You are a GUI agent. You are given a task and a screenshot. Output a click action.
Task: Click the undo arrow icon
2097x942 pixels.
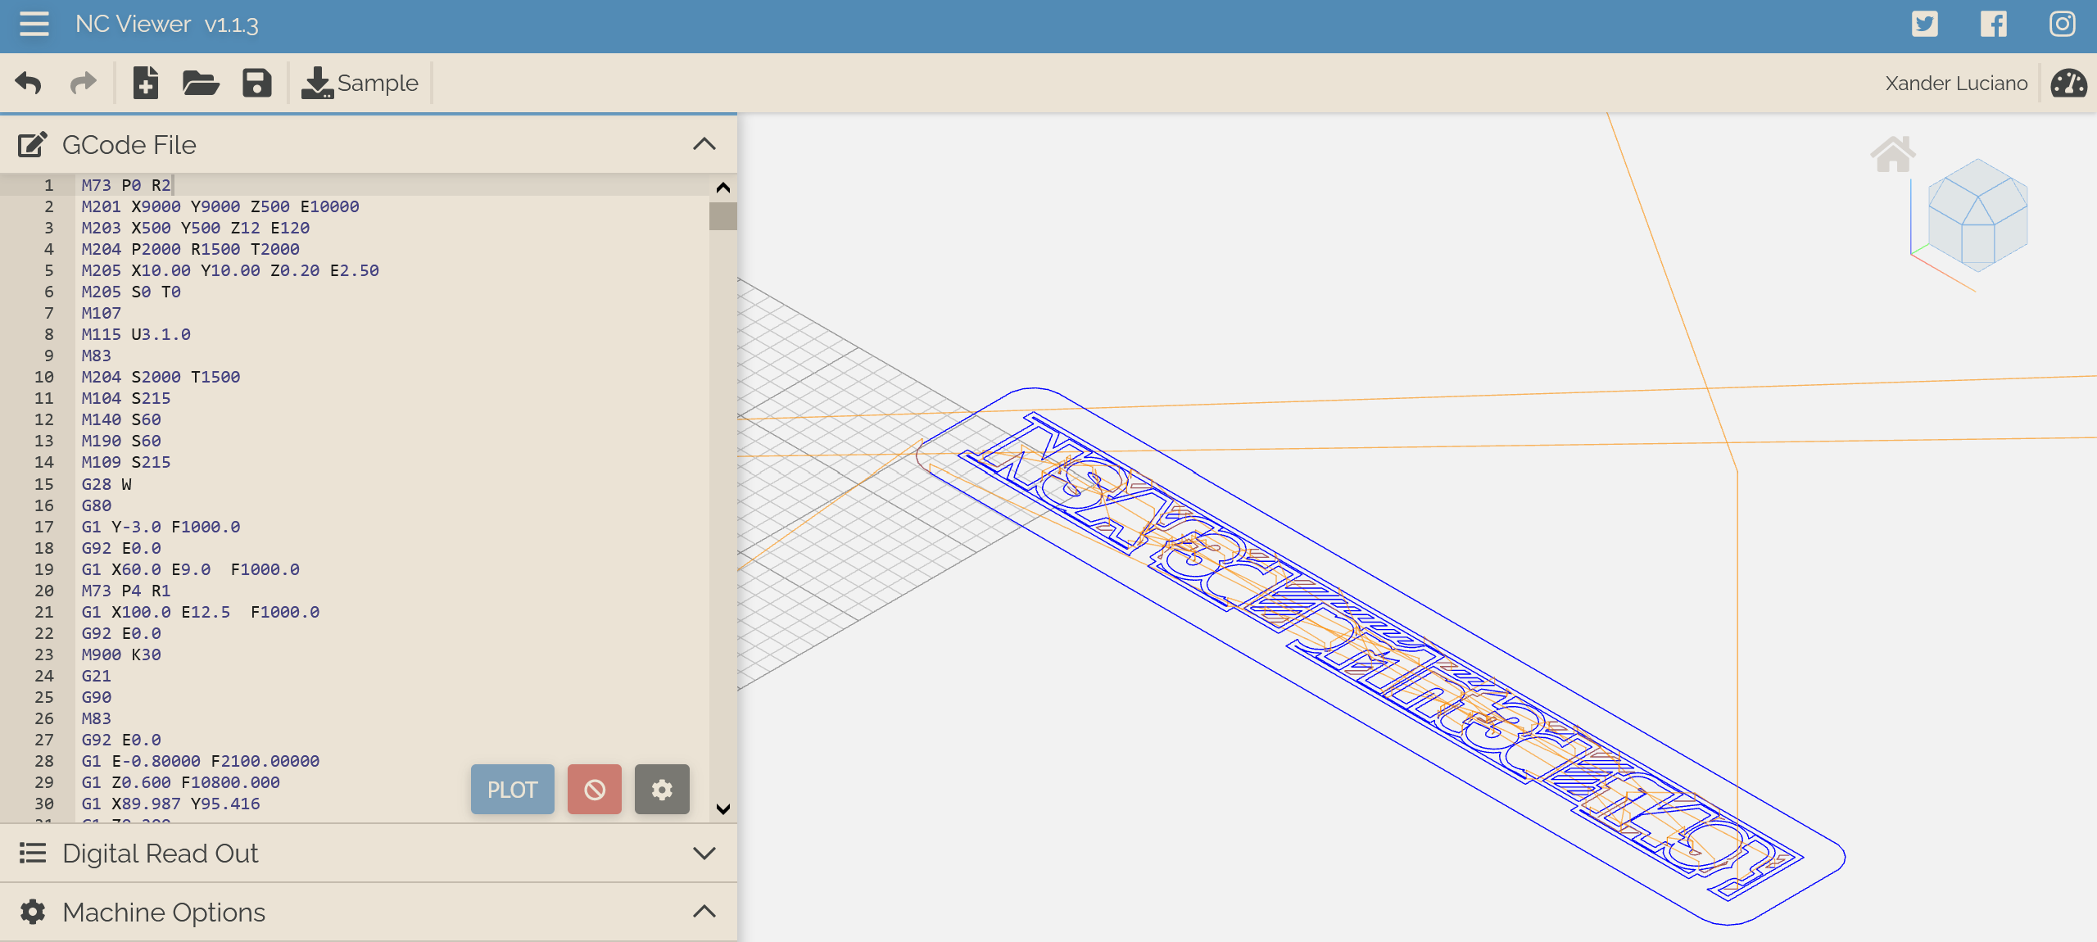coord(29,83)
